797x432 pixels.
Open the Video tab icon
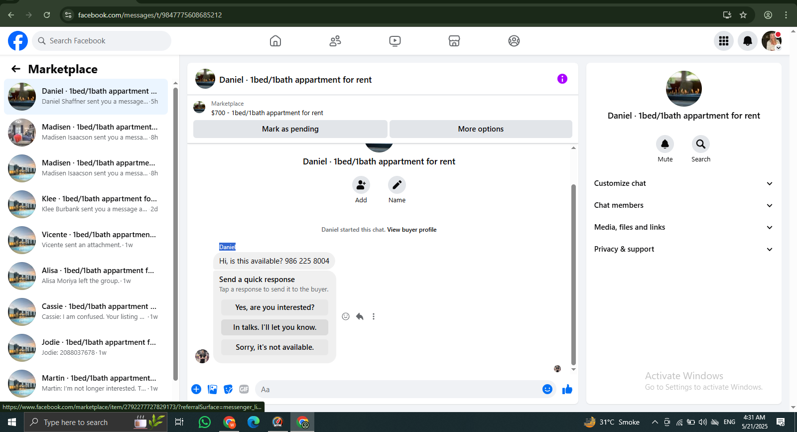395,41
